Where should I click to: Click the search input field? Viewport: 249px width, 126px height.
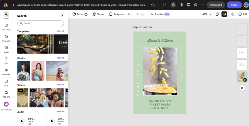pyautogui.click(x=41, y=23)
